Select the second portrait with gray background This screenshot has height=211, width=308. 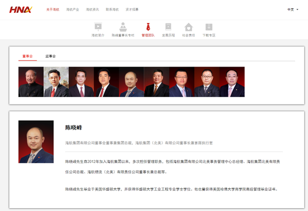[56, 82]
